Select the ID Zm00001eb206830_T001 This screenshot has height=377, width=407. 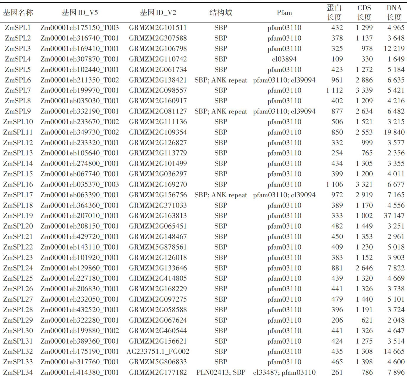point(80,289)
